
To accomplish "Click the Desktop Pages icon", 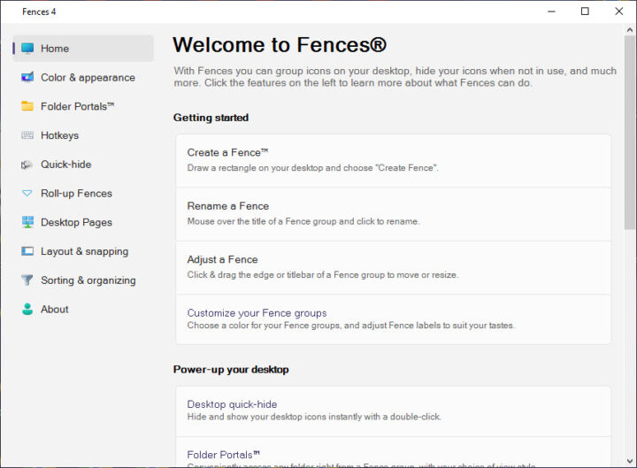I will click(27, 222).
